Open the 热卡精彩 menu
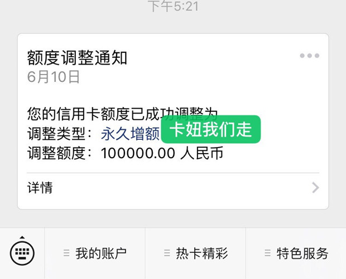The image size is (346, 279). pyautogui.click(x=195, y=253)
